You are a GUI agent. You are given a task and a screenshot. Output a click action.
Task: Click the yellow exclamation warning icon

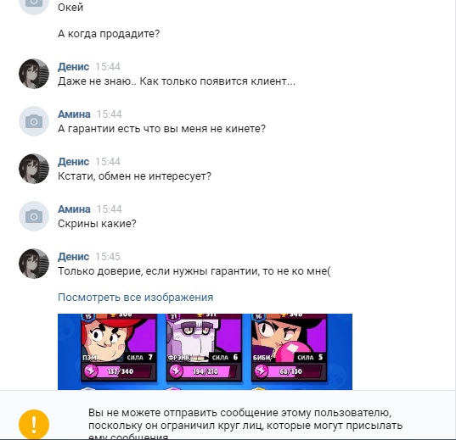click(34, 425)
